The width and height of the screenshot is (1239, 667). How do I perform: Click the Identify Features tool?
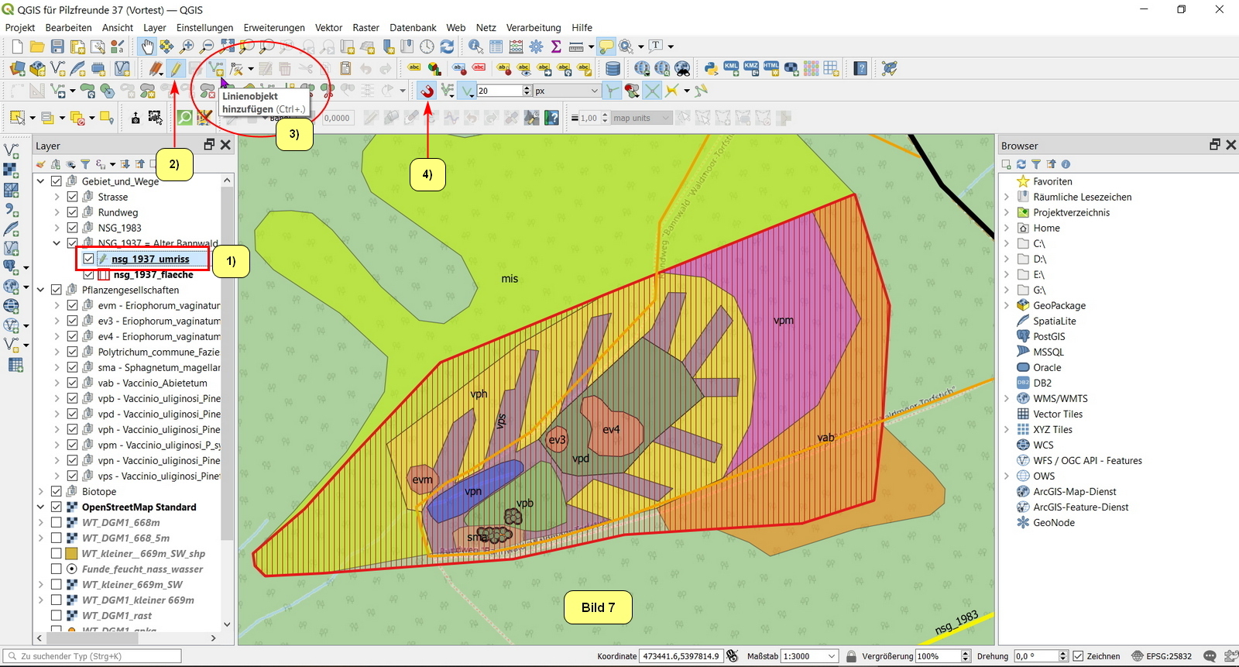[475, 47]
